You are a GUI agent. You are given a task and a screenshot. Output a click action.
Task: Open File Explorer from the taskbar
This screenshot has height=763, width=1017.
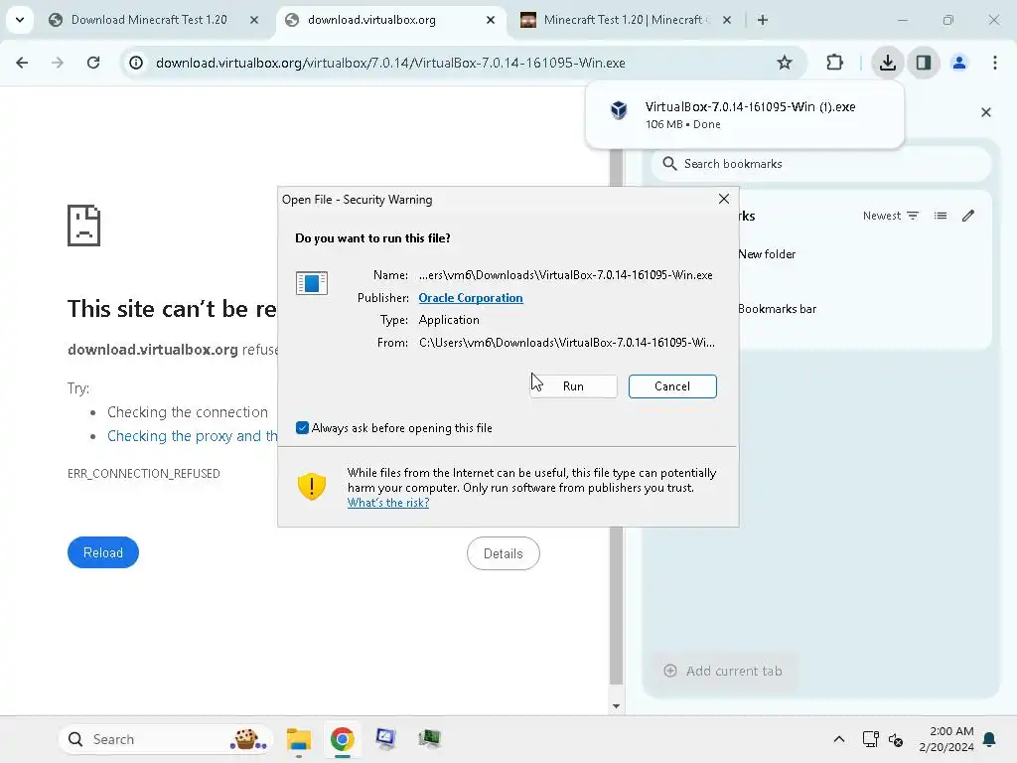click(x=299, y=739)
